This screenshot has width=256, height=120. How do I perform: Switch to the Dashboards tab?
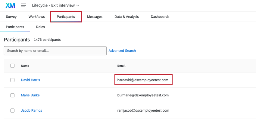[x=160, y=17]
